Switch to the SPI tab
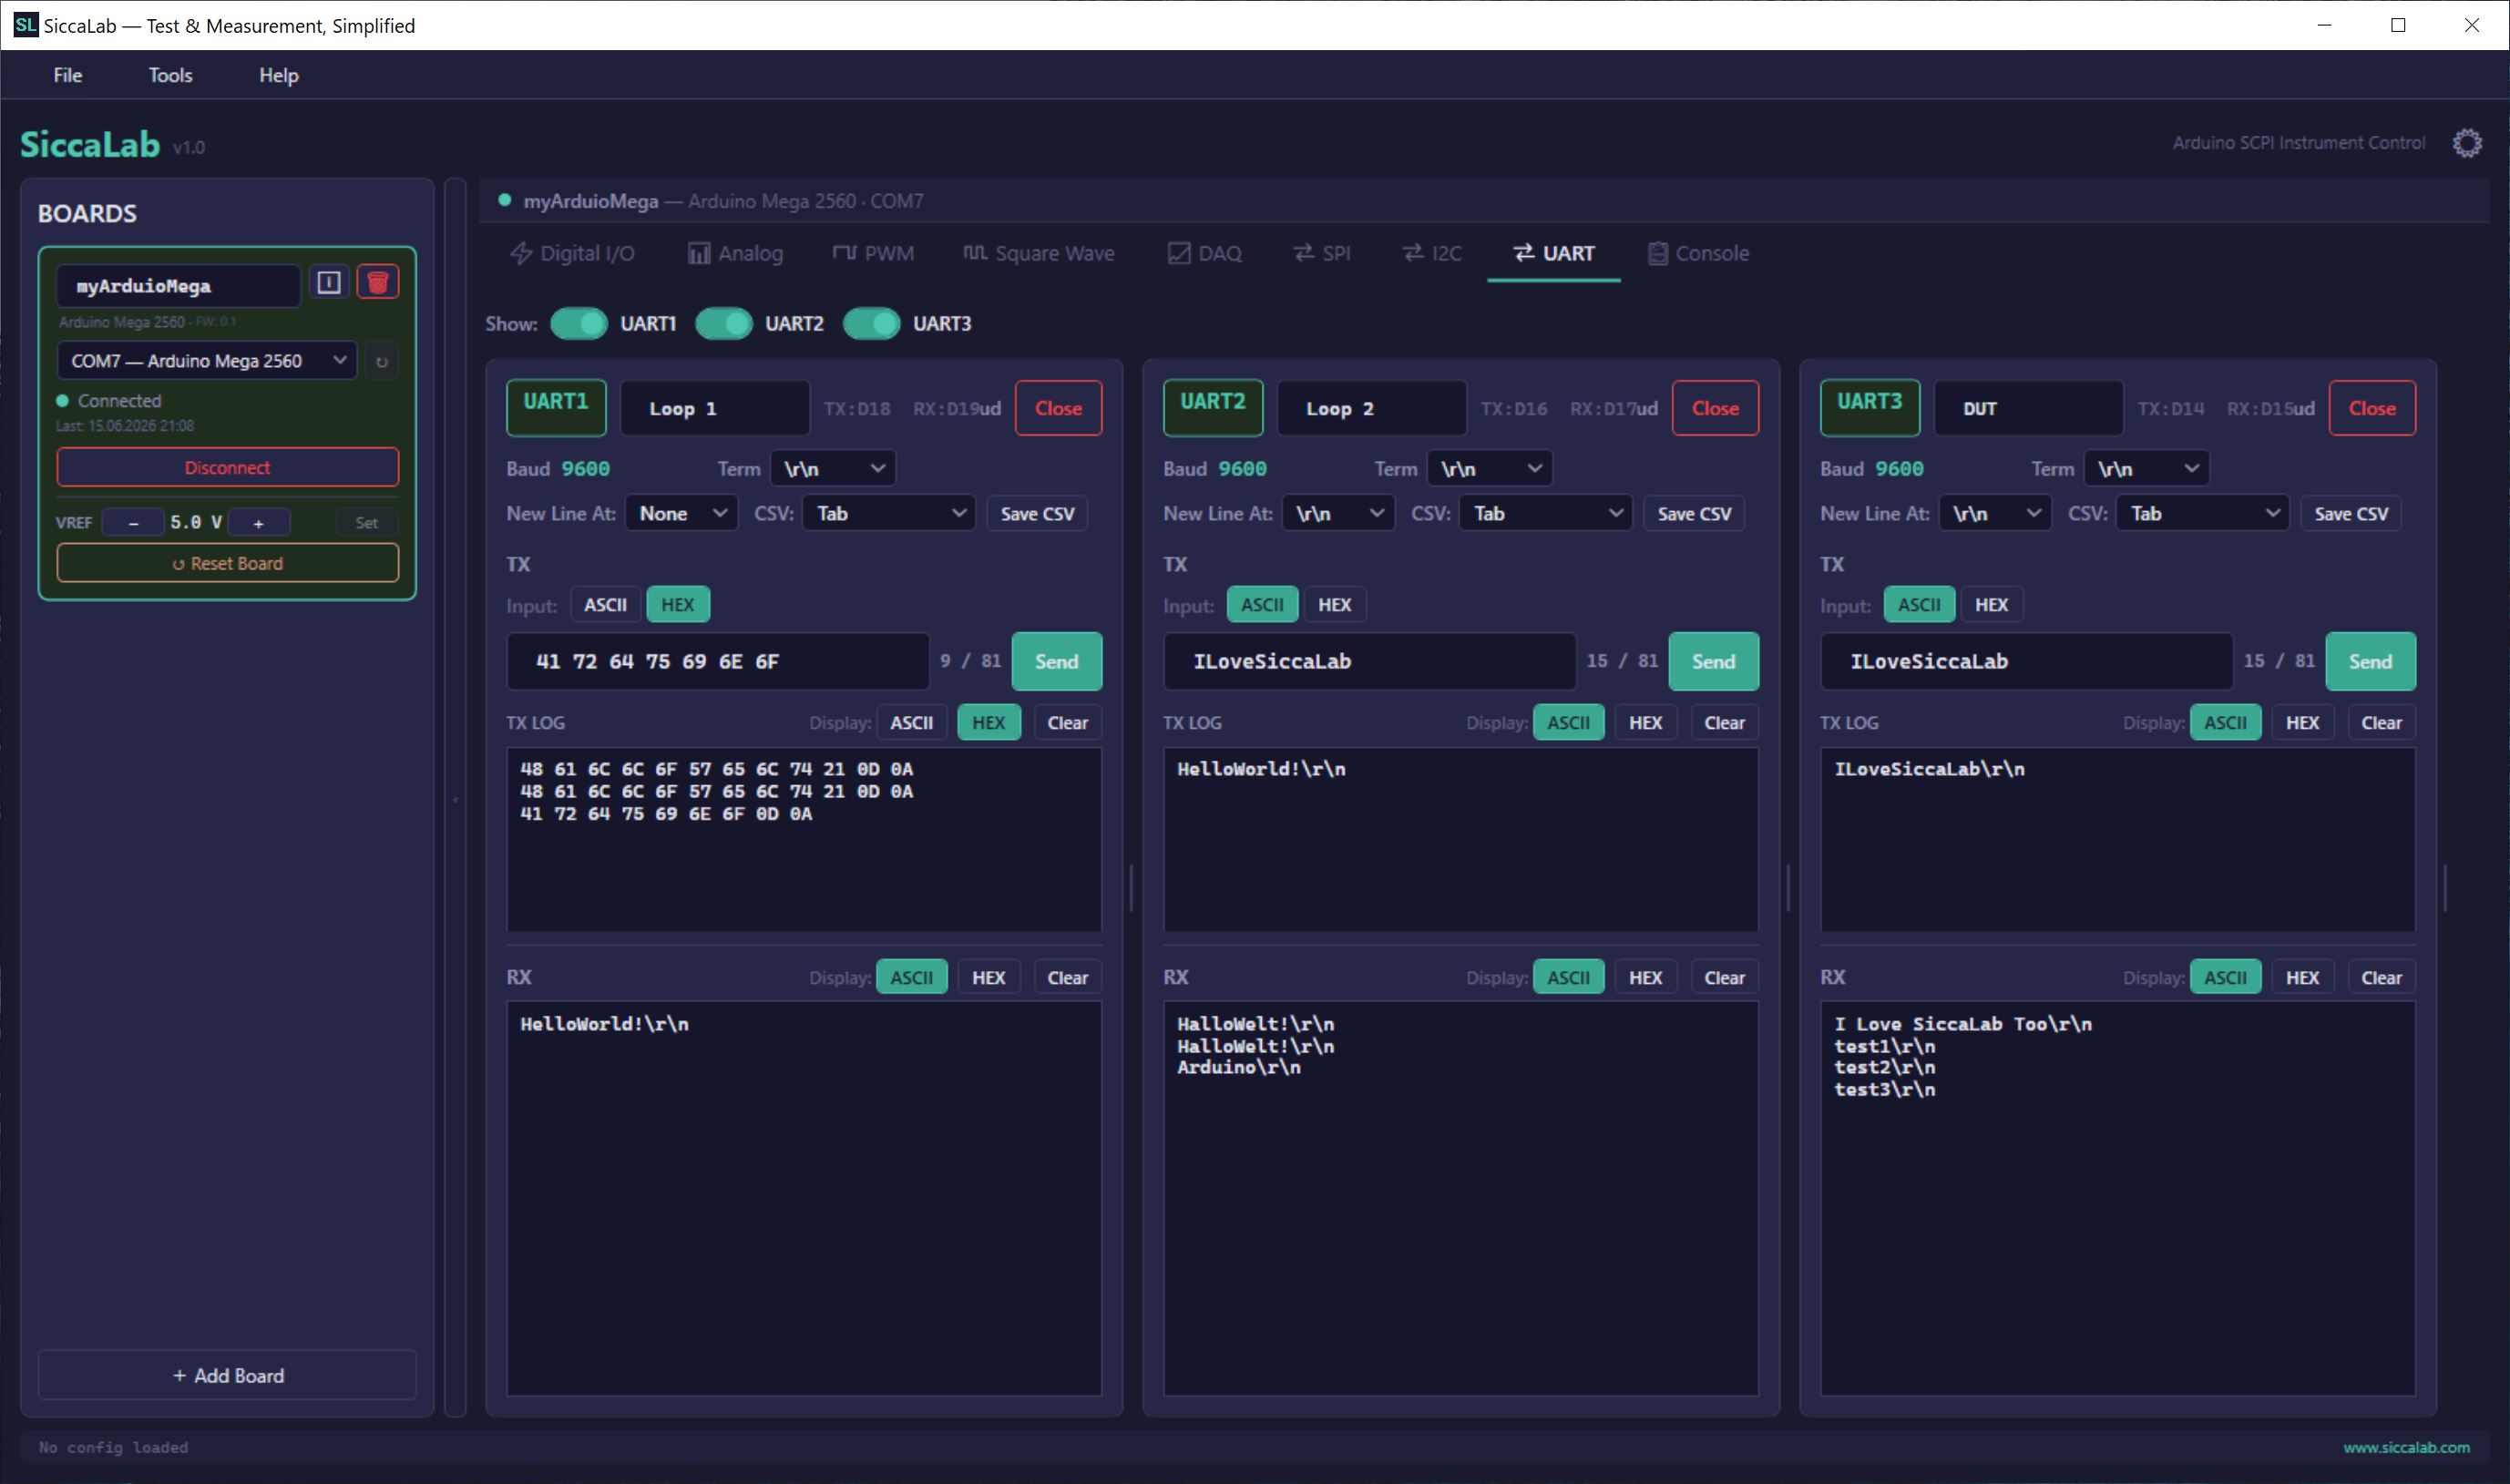The height and width of the screenshot is (1484, 2510). pyautogui.click(x=1321, y=253)
